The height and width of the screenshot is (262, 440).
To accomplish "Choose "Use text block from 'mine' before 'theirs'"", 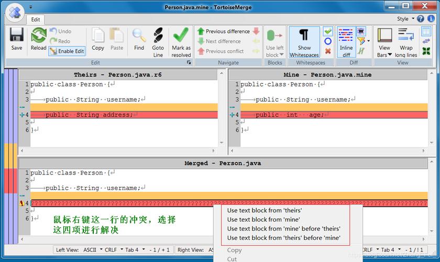I will [283, 228].
